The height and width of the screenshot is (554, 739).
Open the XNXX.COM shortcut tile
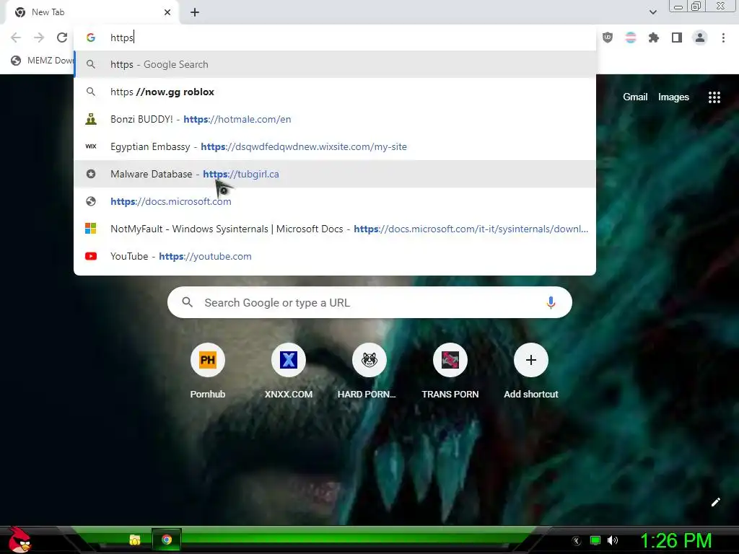click(x=289, y=371)
